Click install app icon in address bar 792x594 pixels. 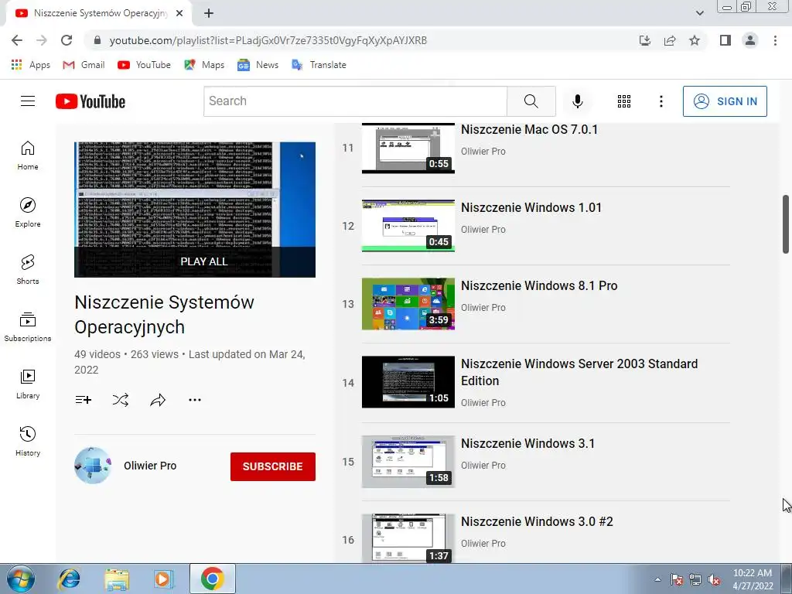pyautogui.click(x=645, y=40)
